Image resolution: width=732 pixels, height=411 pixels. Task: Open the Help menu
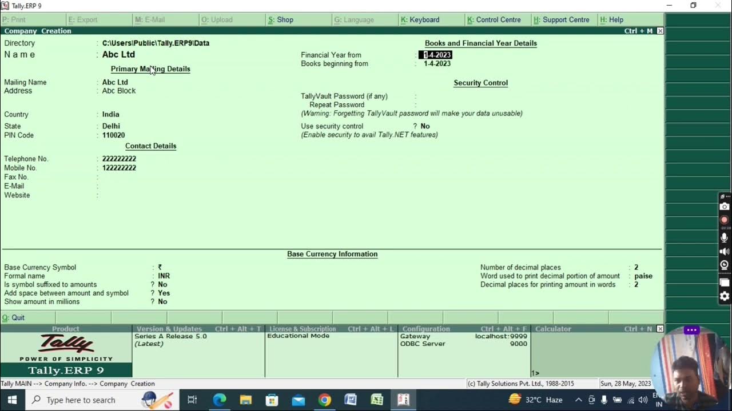[611, 19]
